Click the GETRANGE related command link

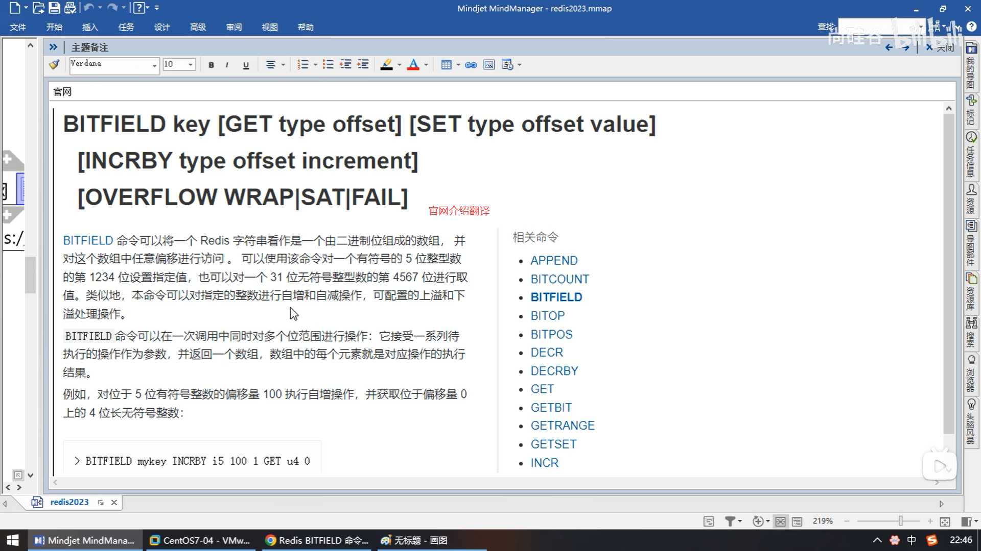coord(562,425)
